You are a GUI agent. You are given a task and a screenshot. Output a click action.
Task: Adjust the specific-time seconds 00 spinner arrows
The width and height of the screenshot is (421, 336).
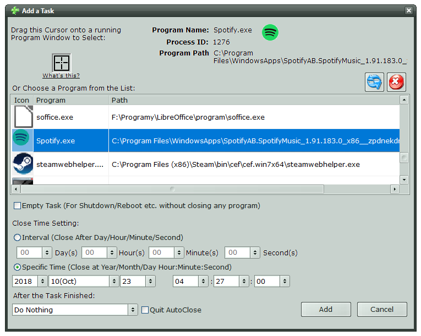(x=285, y=281)
